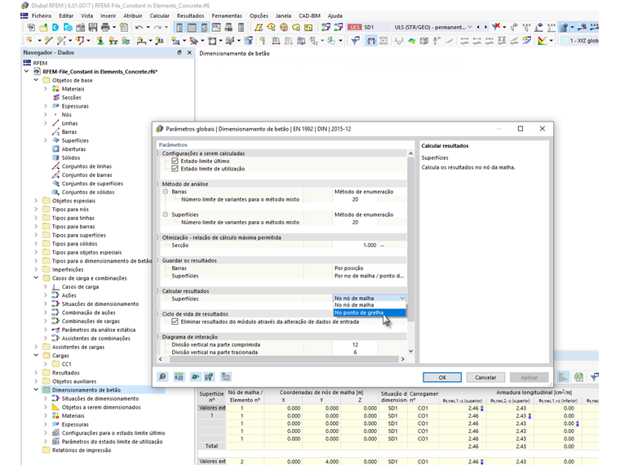
Task: Select Relatórios de impressão tree item
Action: (82, 450)
